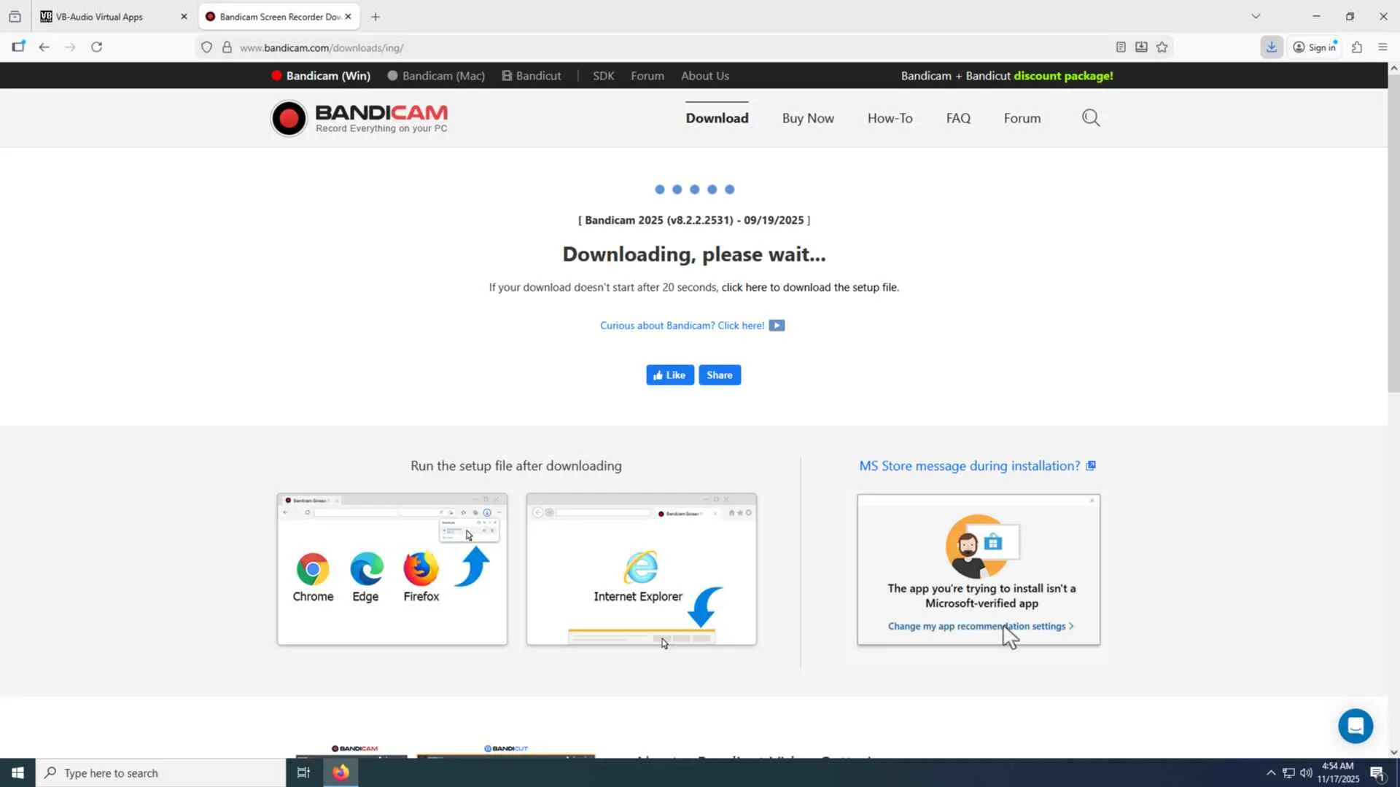Expand the list all tabs chevron

click(x=1256, y=16)
